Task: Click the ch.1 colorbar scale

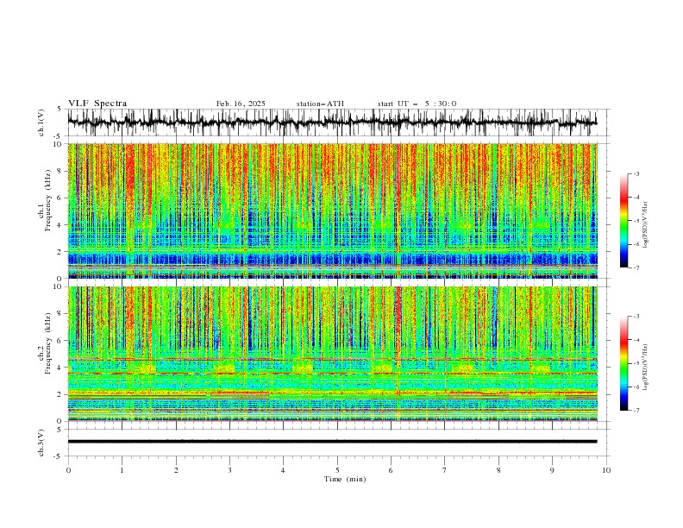Action: pos(623,221)
